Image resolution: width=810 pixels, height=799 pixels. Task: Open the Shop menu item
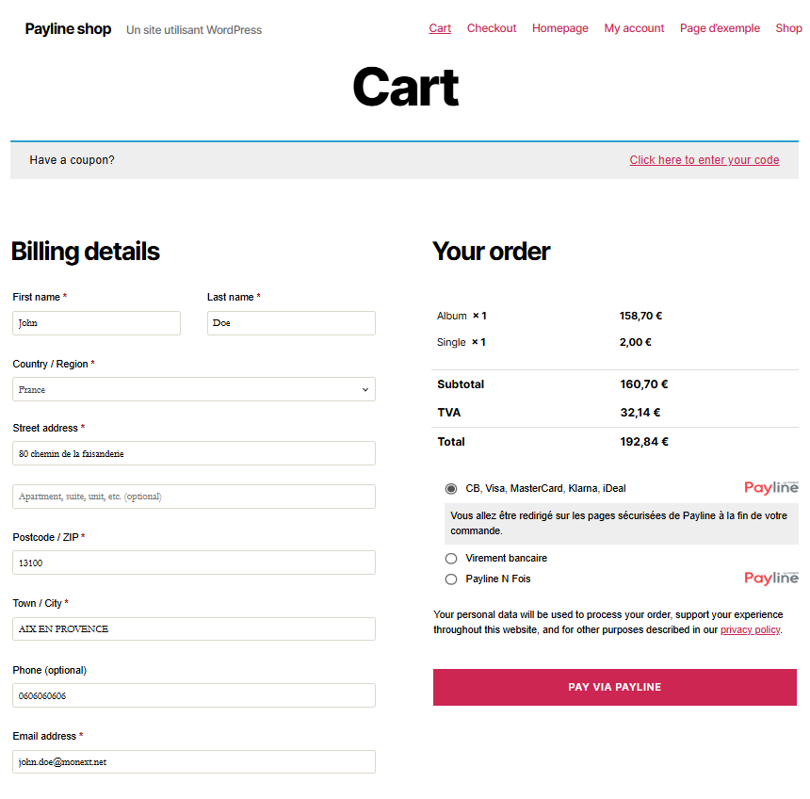[x=788, y=28]
